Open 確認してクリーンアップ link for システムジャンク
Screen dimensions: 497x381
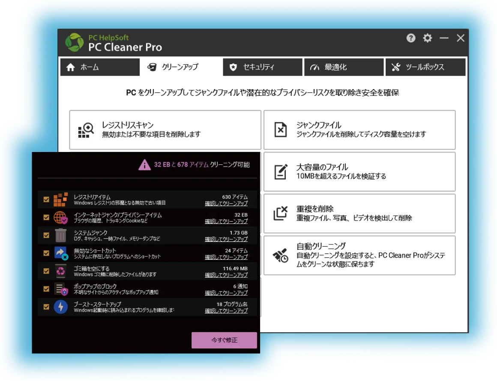pos(226,239)
